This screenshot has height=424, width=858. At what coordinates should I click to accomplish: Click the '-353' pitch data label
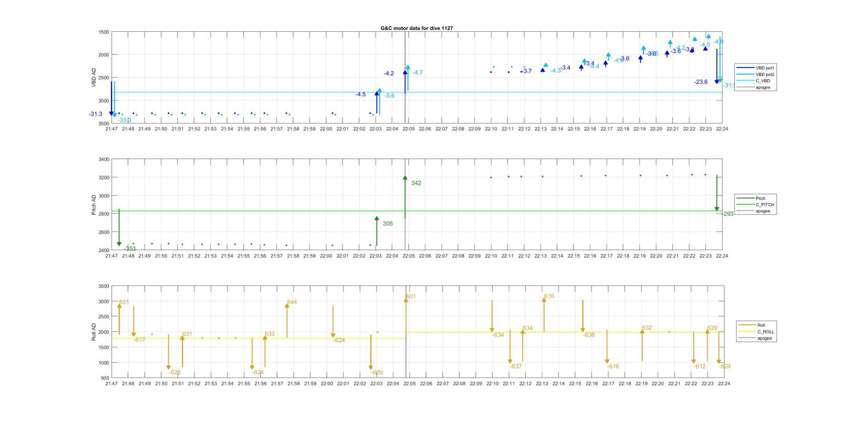pyautogui.click(x=129, y=248)
